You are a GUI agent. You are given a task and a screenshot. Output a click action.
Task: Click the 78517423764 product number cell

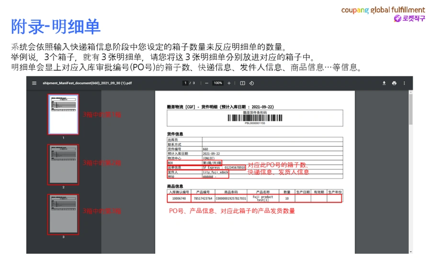[203, 198]
